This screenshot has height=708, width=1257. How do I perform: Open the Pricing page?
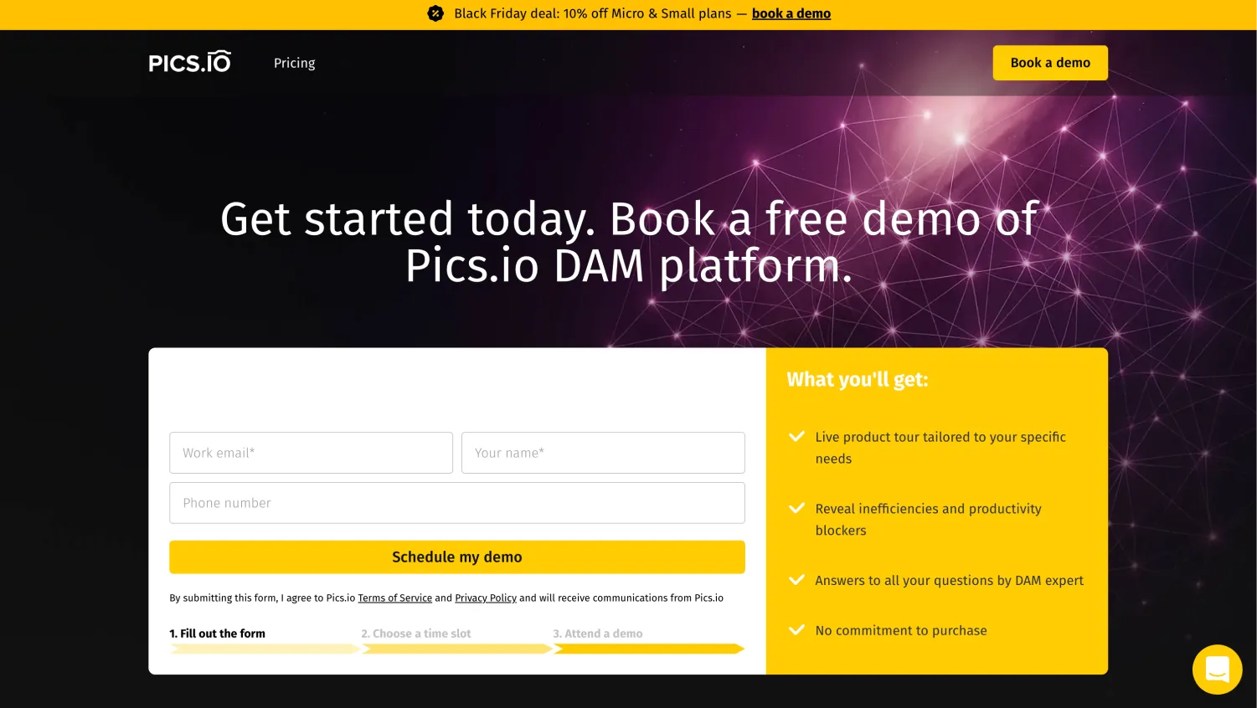(x=294, y=63)
